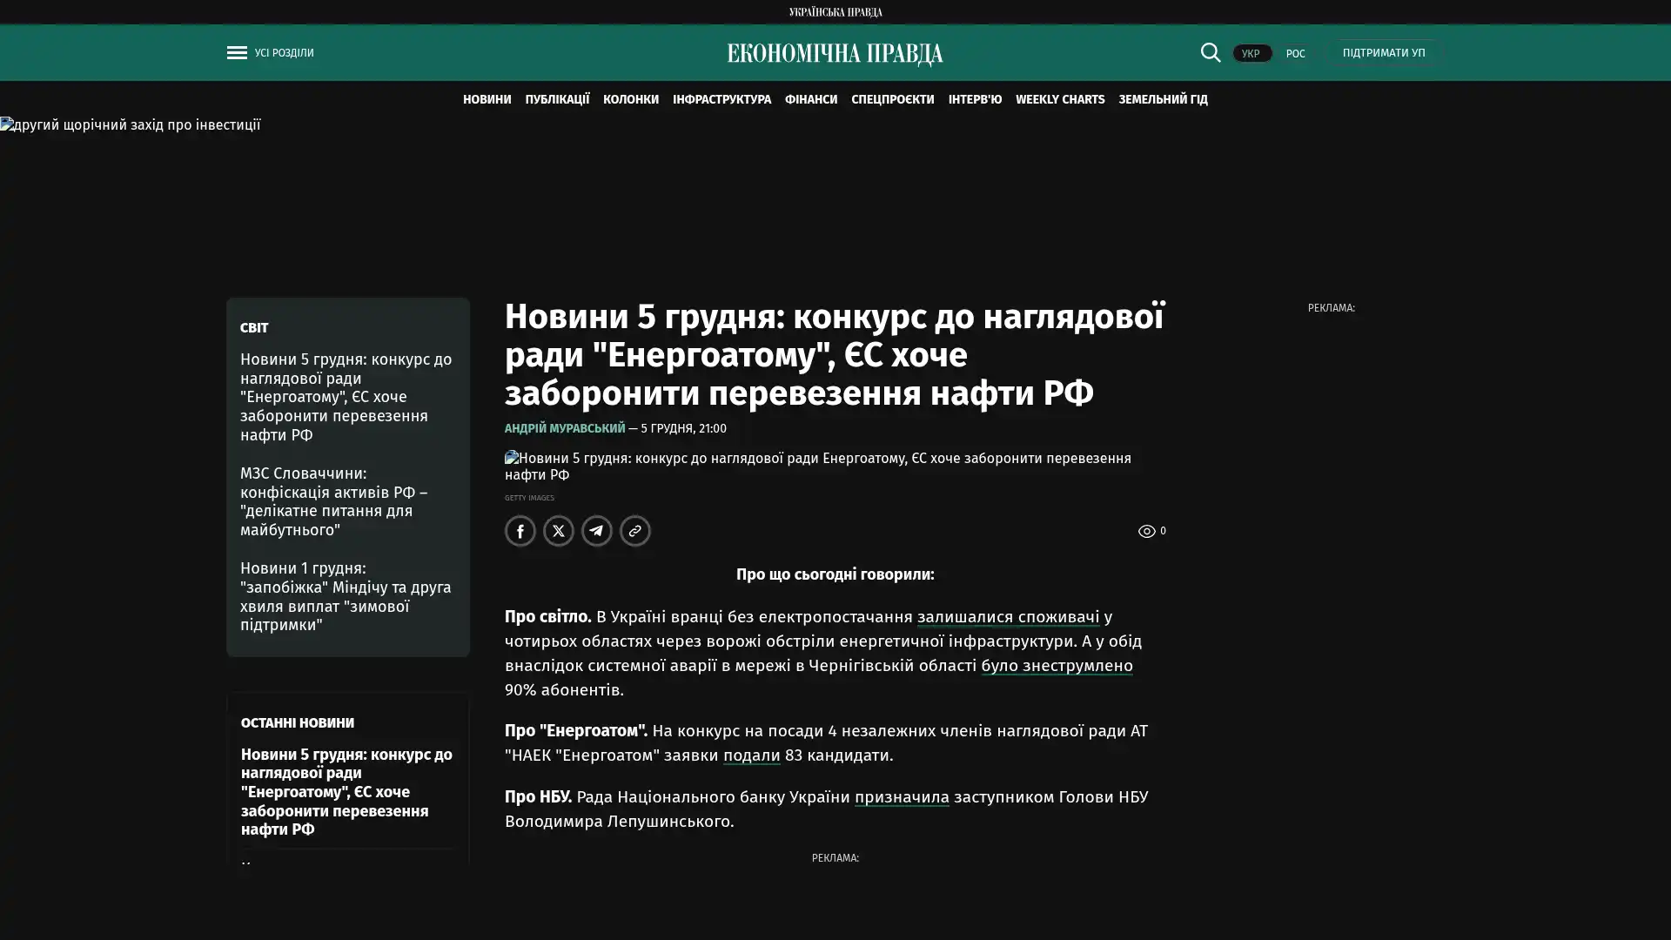
Task: Open author Андрій Муравський page
Action: point(564,428)
